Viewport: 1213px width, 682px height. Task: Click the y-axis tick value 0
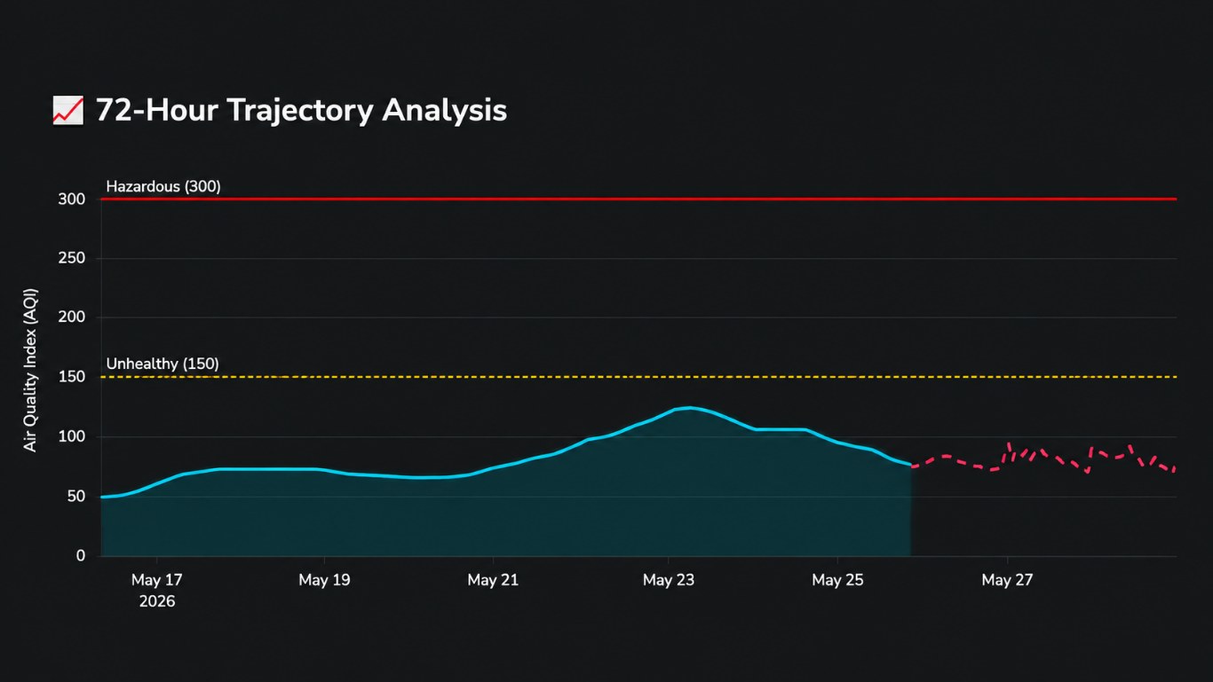coord(81,556)
